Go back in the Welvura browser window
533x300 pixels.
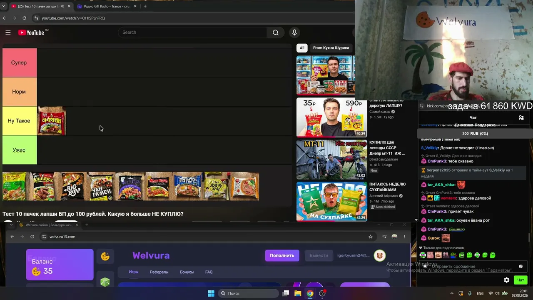[12, 237]
